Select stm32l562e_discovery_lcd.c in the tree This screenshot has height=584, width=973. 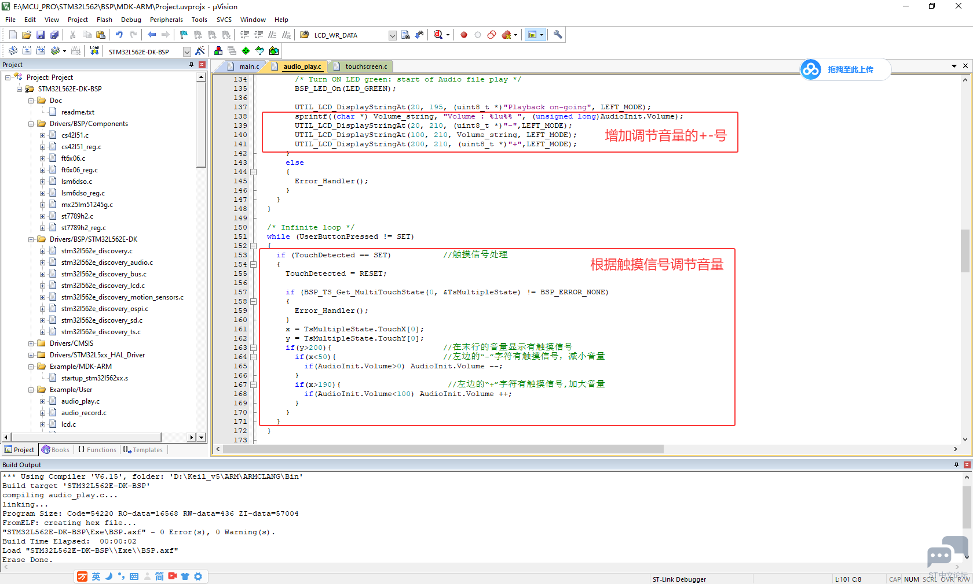click(103, 286)
